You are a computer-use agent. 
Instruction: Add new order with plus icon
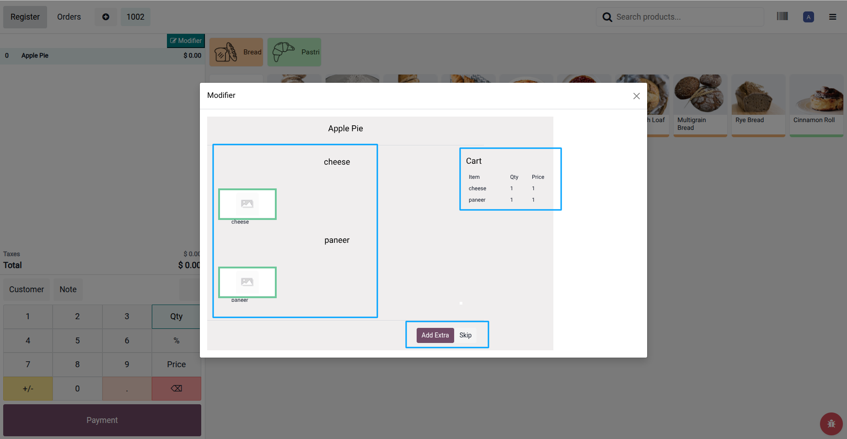pos(106,17)
